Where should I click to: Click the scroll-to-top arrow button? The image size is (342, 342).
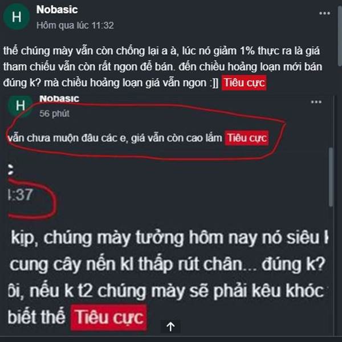tap(170, 327)
